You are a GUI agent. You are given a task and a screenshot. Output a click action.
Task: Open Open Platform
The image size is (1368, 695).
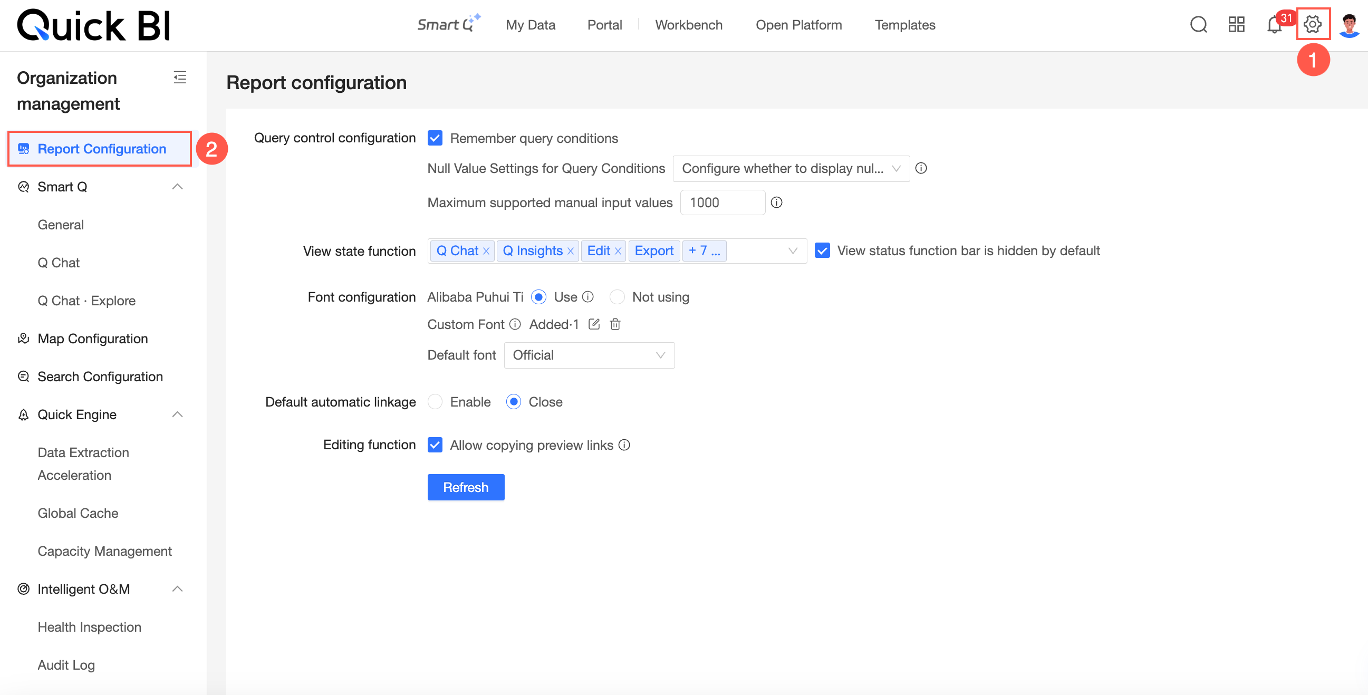click(798, 25)
